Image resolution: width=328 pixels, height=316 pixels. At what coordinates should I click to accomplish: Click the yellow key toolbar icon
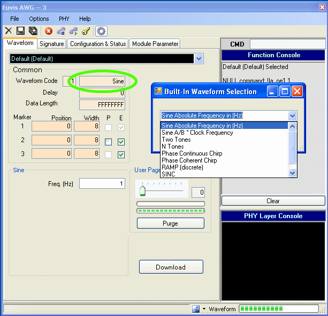coord(86,31)
